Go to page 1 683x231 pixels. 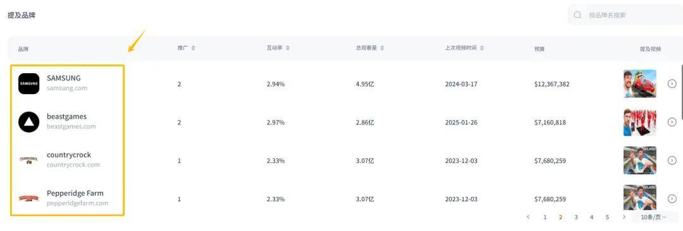(545, 217)
